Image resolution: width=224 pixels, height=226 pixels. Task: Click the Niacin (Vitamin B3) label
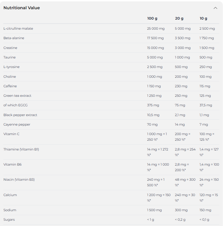coord(19,180)
